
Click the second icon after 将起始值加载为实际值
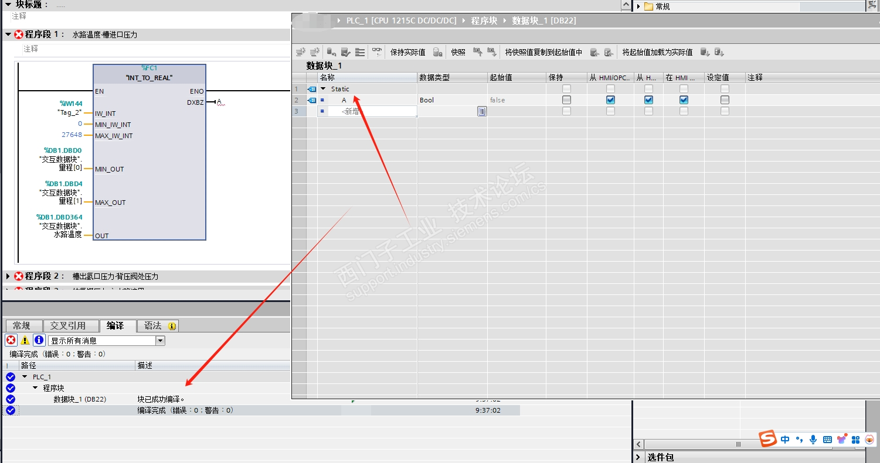(x=719, y=52)
